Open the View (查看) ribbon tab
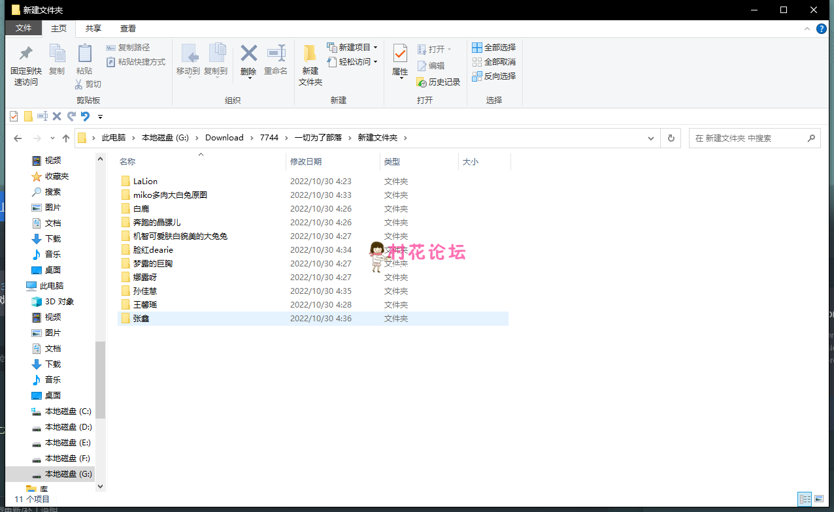 (128, 29)
